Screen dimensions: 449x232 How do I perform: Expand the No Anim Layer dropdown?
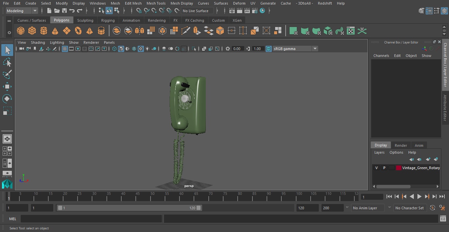(x=347, y=208)
